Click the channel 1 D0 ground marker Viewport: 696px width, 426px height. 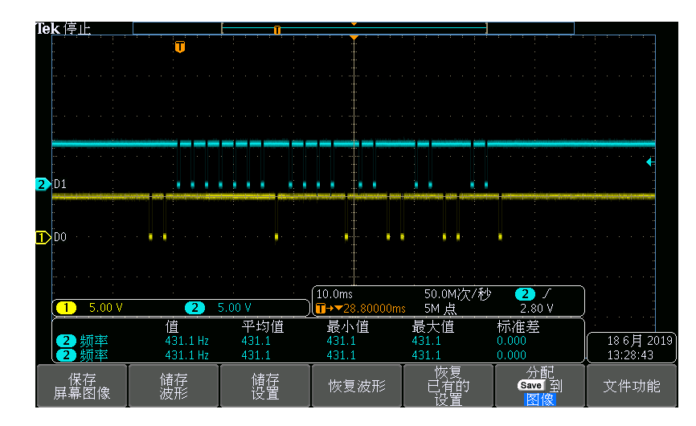click(x=43, y=237)
